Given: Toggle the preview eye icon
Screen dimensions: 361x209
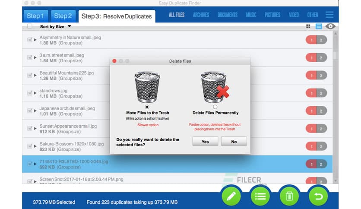Looking at the screenshot, I should click(x=330, y=26).
